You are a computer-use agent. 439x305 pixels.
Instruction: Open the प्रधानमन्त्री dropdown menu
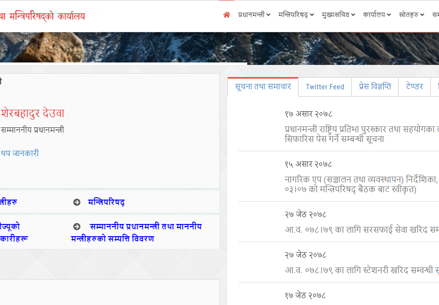(254, 15)
